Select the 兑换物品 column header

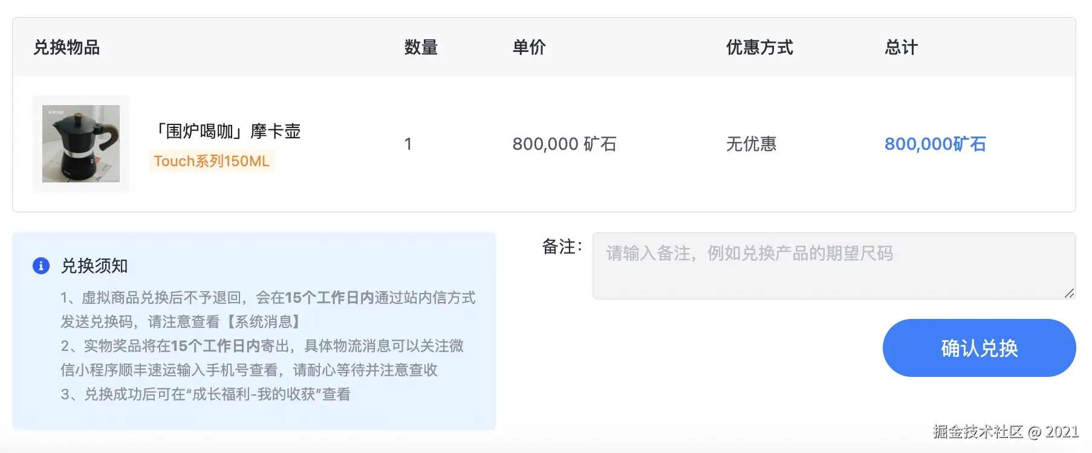67,47
